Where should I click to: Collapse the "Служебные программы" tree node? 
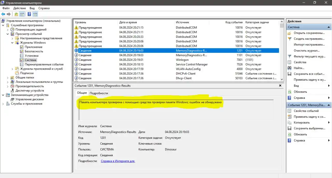point(3,25)
